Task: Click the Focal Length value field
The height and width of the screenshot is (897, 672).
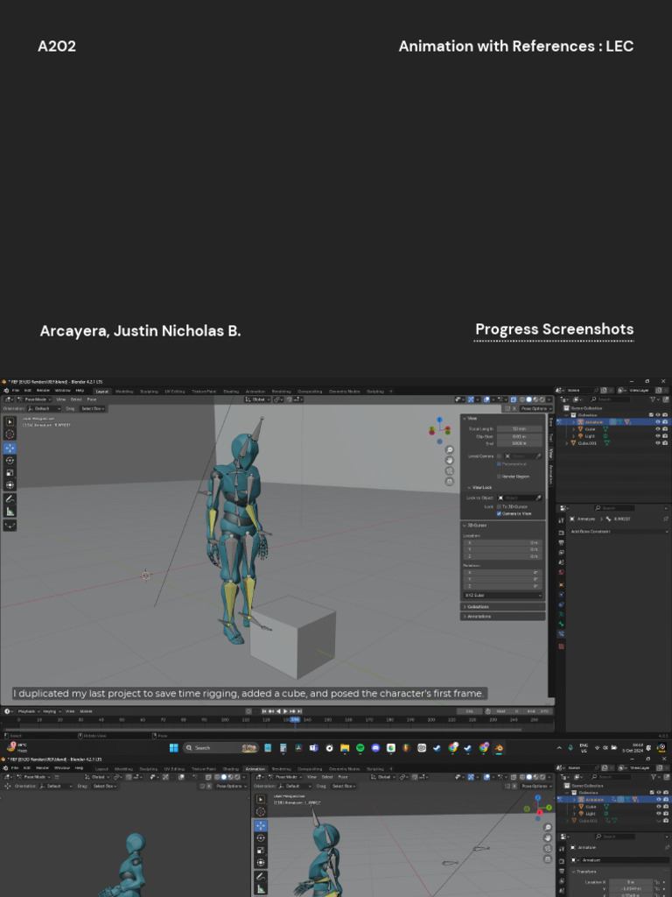Action: (x=520, y=429)
